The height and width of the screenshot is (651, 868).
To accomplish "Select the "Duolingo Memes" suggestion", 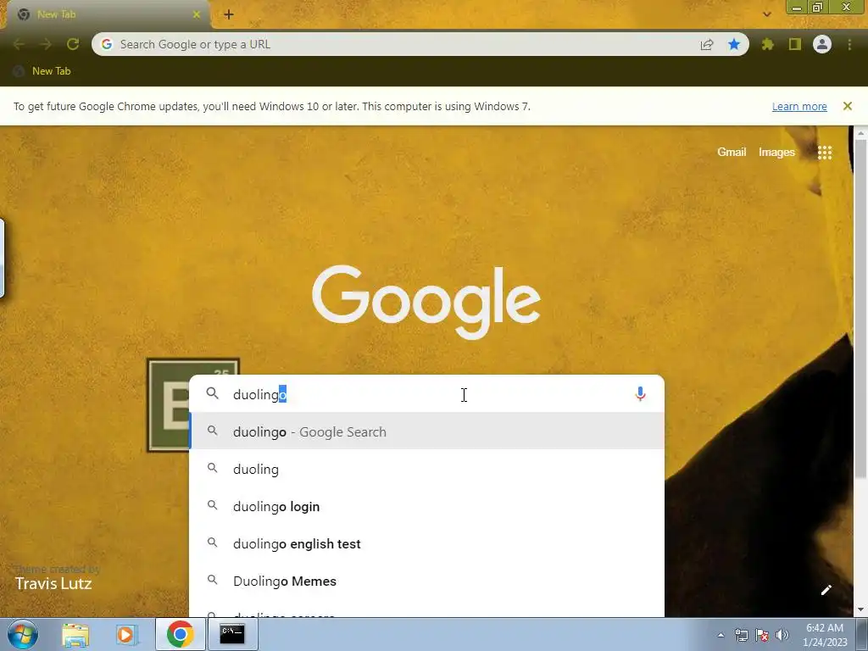I will click(427, 581).
